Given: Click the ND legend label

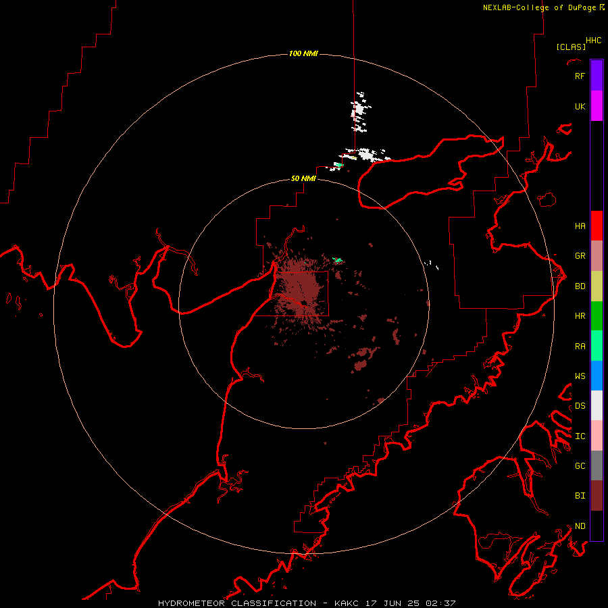Looking at the screenshot, I should 580,526.
